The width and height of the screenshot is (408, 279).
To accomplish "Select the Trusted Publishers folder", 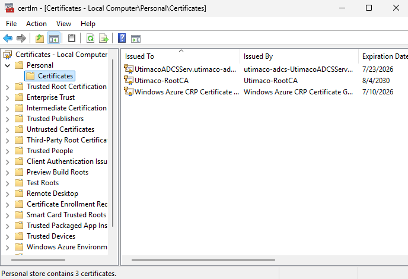I will pos(55,119).
